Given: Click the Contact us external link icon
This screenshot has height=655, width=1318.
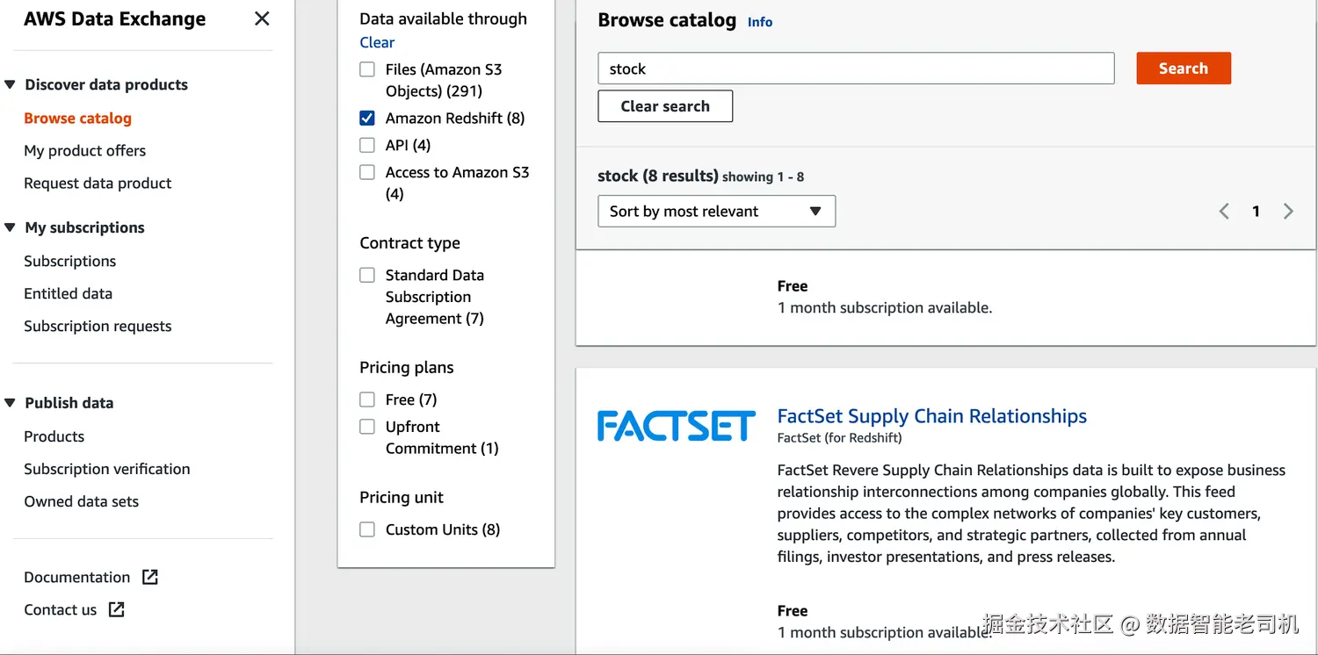Looking at the screenshot, I should tap(116, 609).
